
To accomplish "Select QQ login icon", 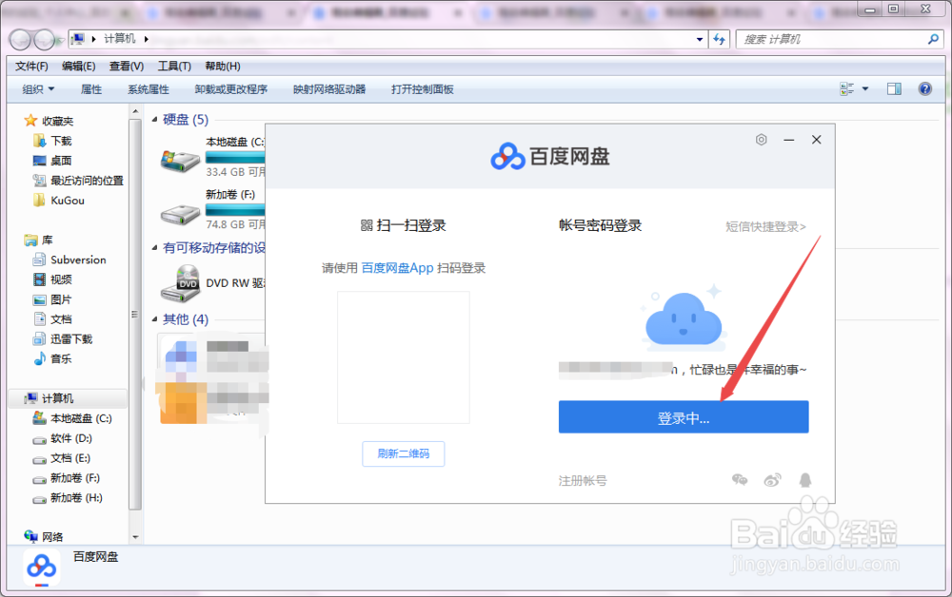I will point(805,480).
